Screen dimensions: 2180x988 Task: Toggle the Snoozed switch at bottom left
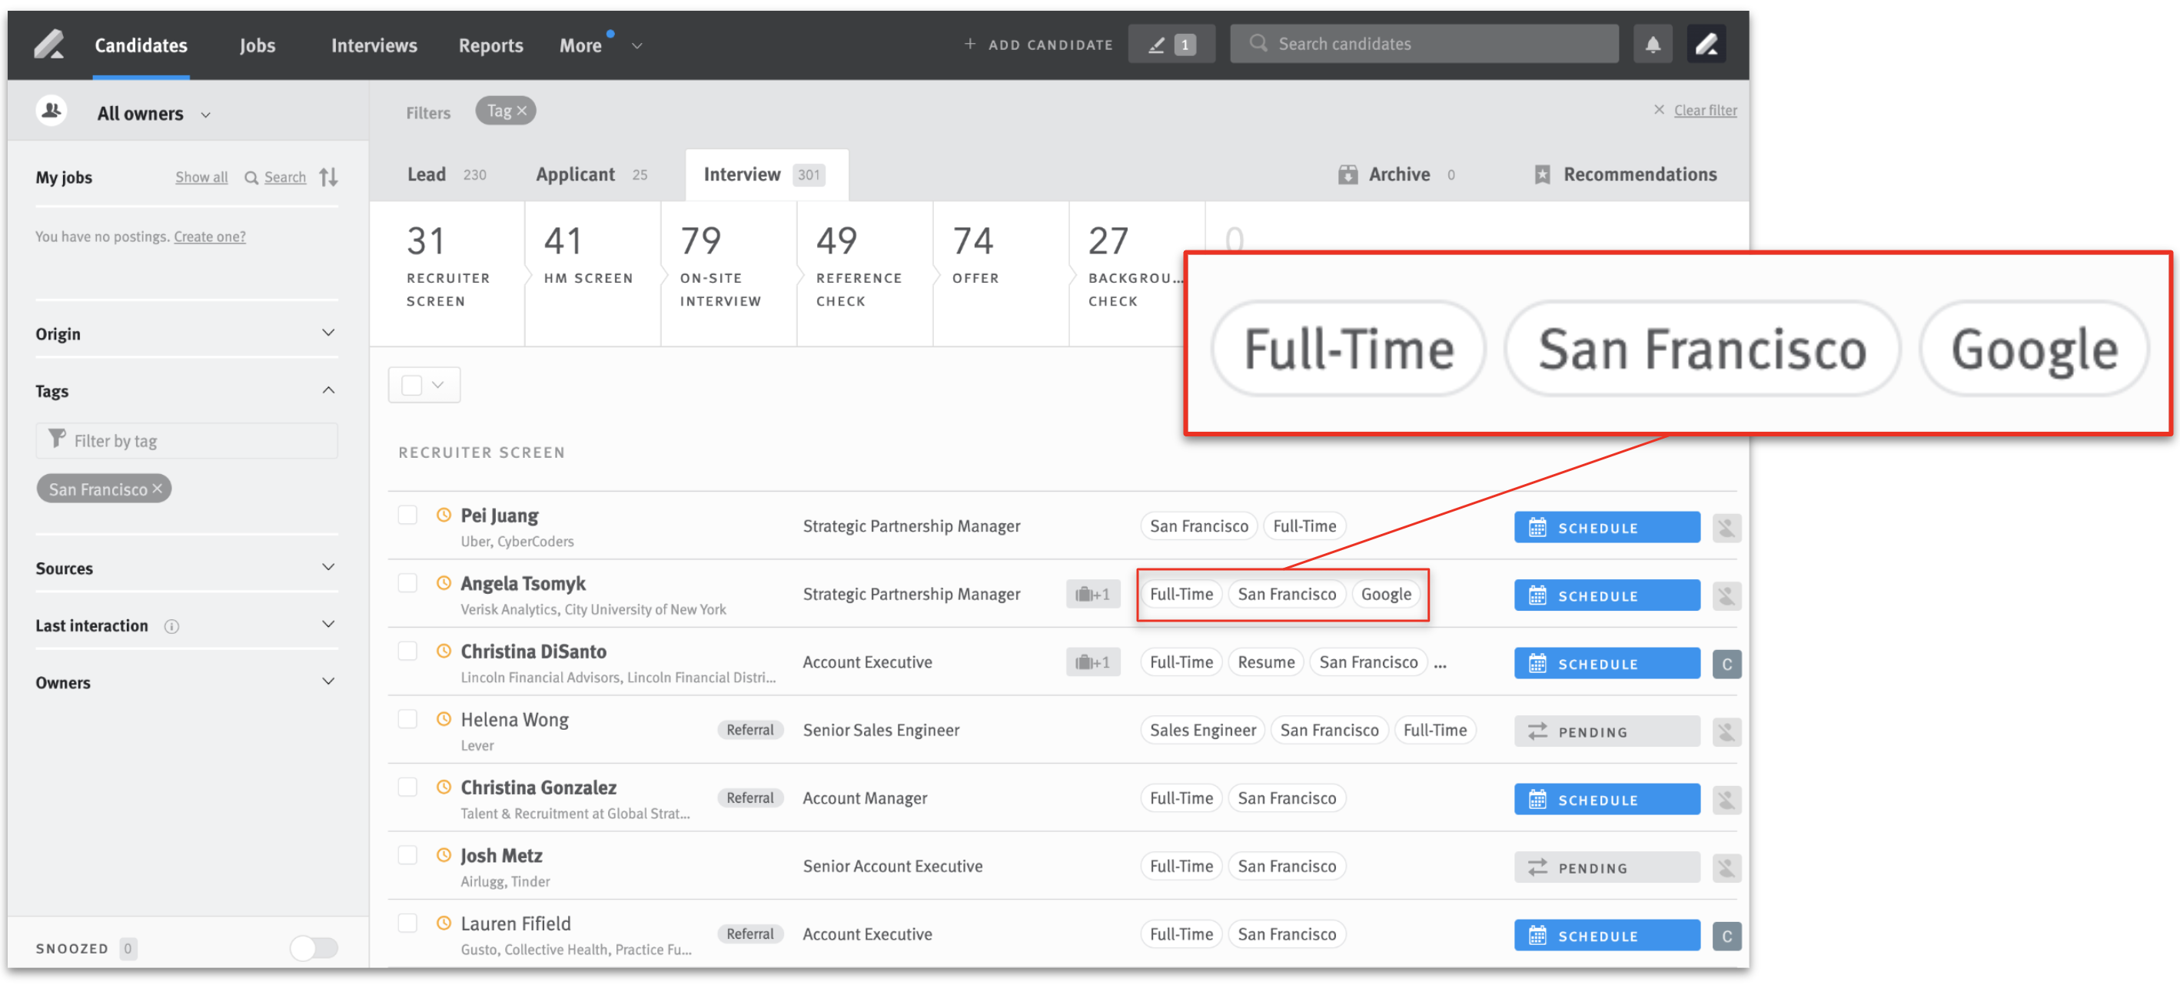pos(313,948)
